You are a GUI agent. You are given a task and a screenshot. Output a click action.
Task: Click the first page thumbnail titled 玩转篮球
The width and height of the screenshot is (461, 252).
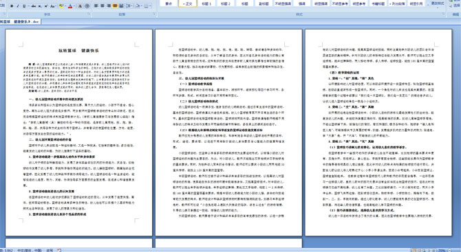pyautogui.click(x=79, y=133)
